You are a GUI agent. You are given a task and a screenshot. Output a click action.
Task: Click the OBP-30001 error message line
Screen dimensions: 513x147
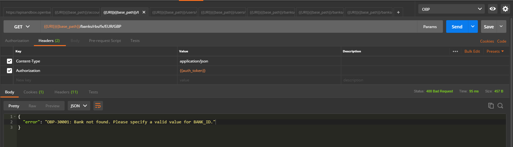[x=119, y=122]
